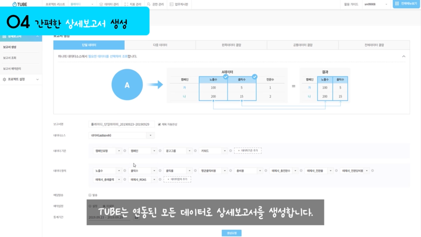Click the 생성요청 button
421x237 pixels.
231,233
